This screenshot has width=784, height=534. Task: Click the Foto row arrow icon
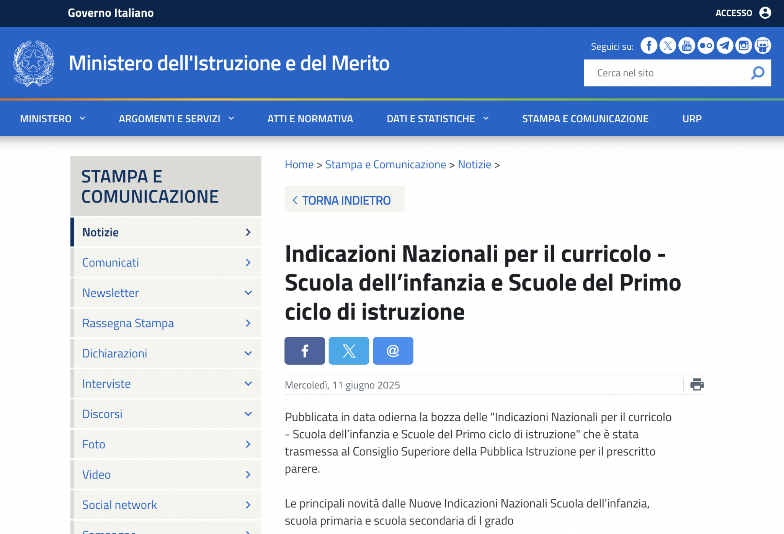tap(248, 444)
